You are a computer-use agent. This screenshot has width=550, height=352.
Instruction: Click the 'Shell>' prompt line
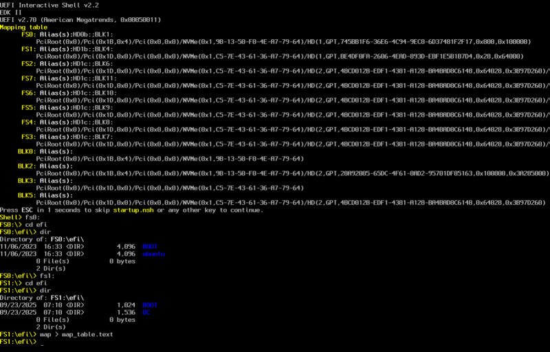click(x=20, y=217)
